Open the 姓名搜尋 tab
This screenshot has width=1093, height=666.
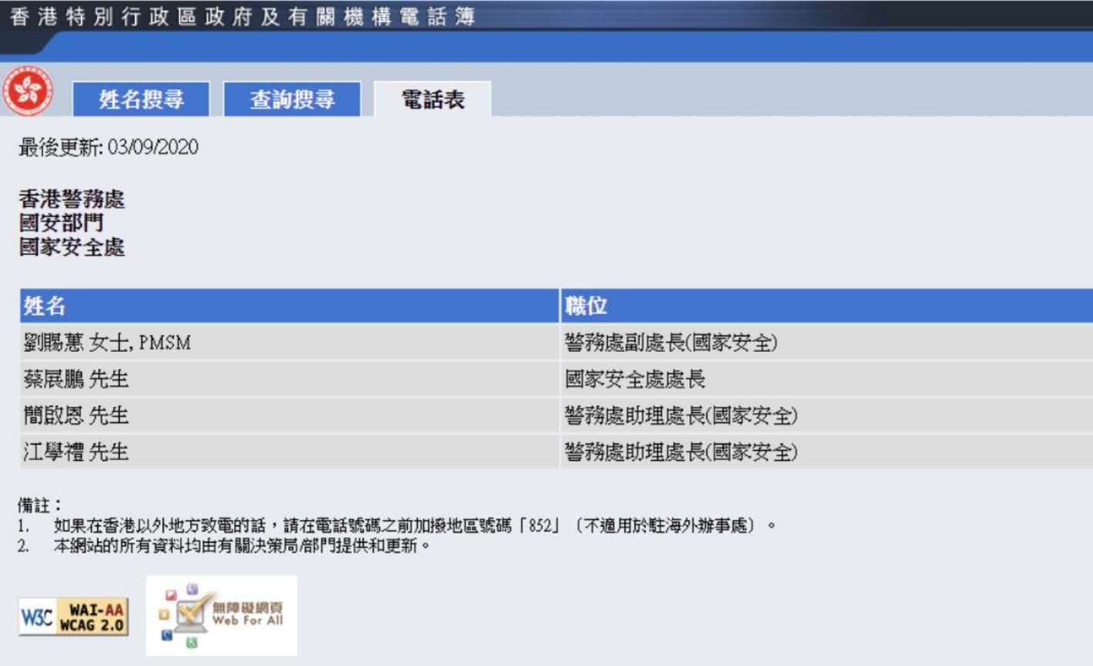141,100
